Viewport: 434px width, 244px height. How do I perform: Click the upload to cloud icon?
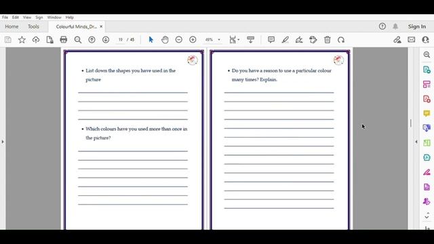(x=36, y=40)
